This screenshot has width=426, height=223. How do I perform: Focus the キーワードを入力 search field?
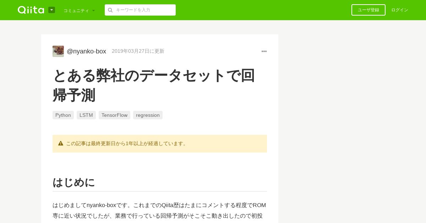click(140, 10)
